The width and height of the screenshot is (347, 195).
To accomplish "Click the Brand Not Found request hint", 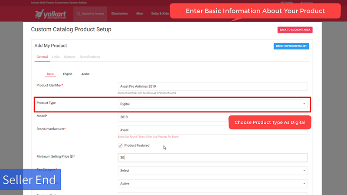I will click(148, 137).
